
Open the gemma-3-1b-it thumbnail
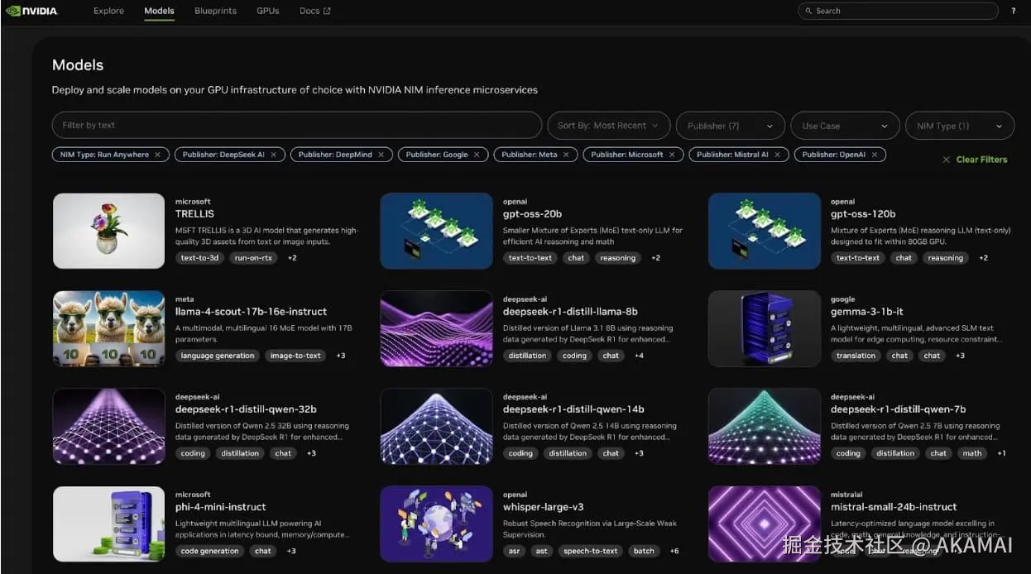pyautogui.click(x=764, y=328)
